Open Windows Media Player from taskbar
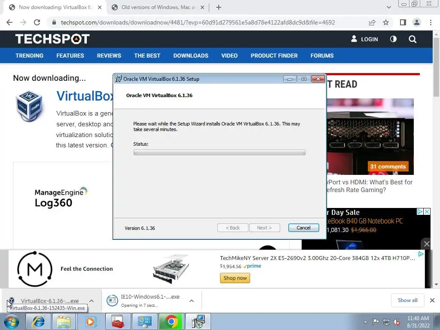440x330 pixels. 90,321
